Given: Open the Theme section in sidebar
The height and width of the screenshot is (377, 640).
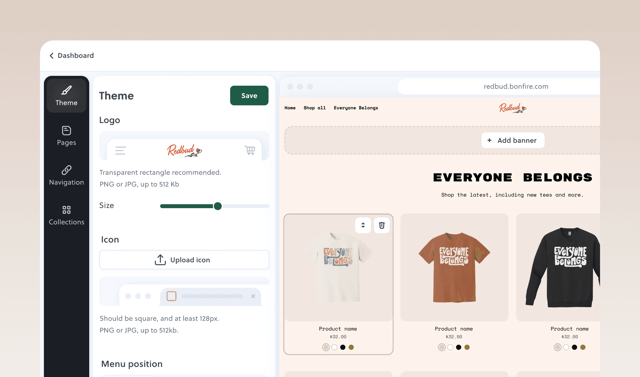Looking at the screenshot, I should point(66,96).
